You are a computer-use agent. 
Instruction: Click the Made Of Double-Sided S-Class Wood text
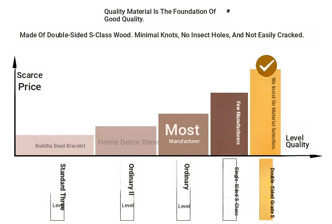pyautogui.click(x=161, y=35)
